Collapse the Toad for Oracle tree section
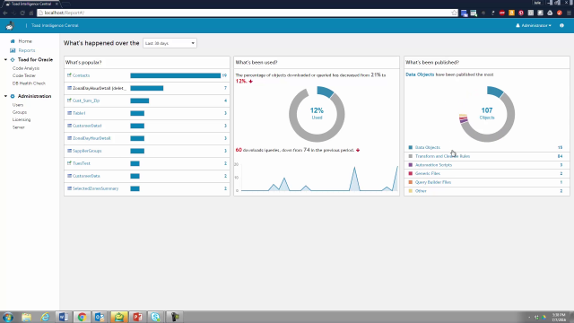The width and height of the screenshot is (574, 323). [x=5, y=60]
